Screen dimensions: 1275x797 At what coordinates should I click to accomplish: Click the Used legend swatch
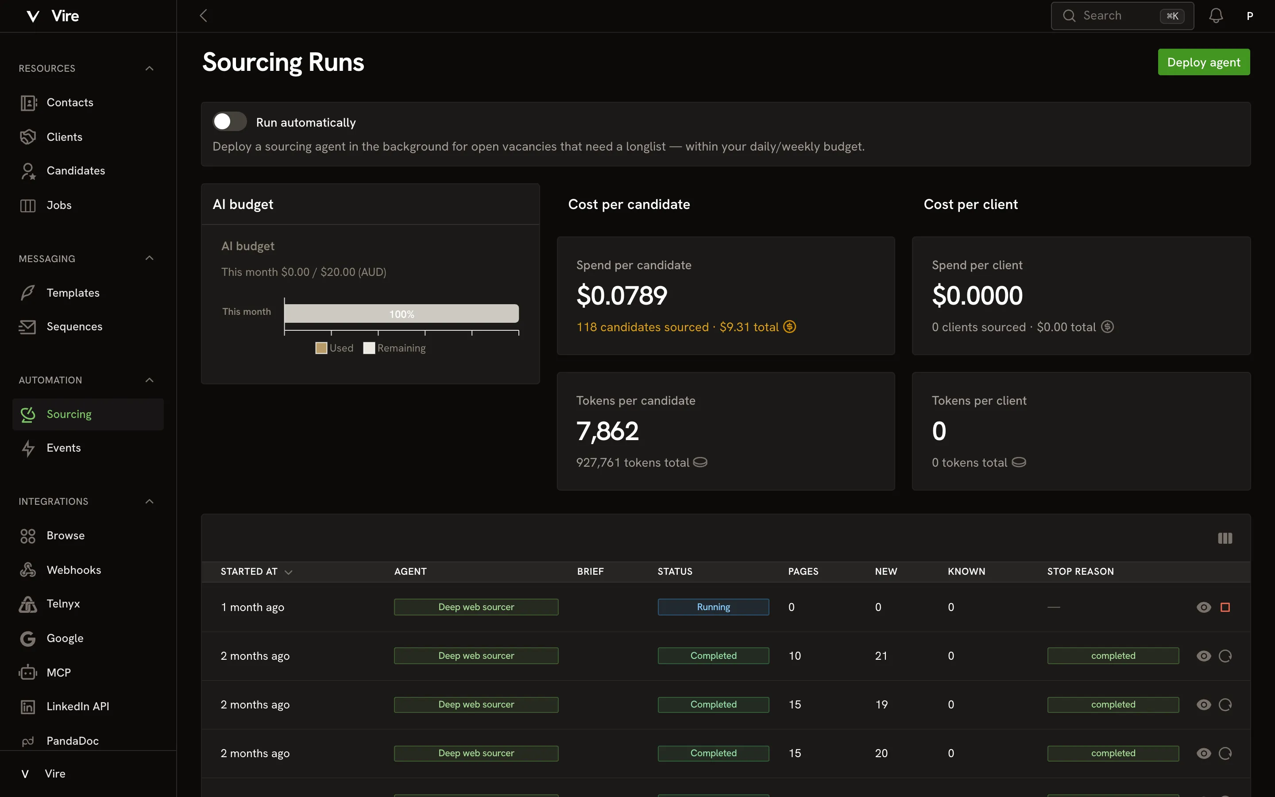(x=321, y=348)
